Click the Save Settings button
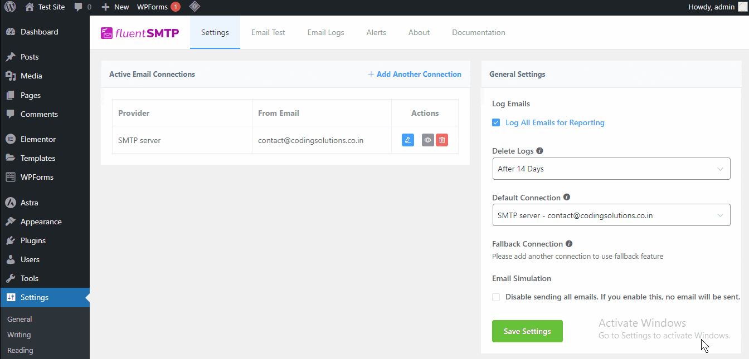The width and height of the screenshot is (749, 359). tap(527, 331)
